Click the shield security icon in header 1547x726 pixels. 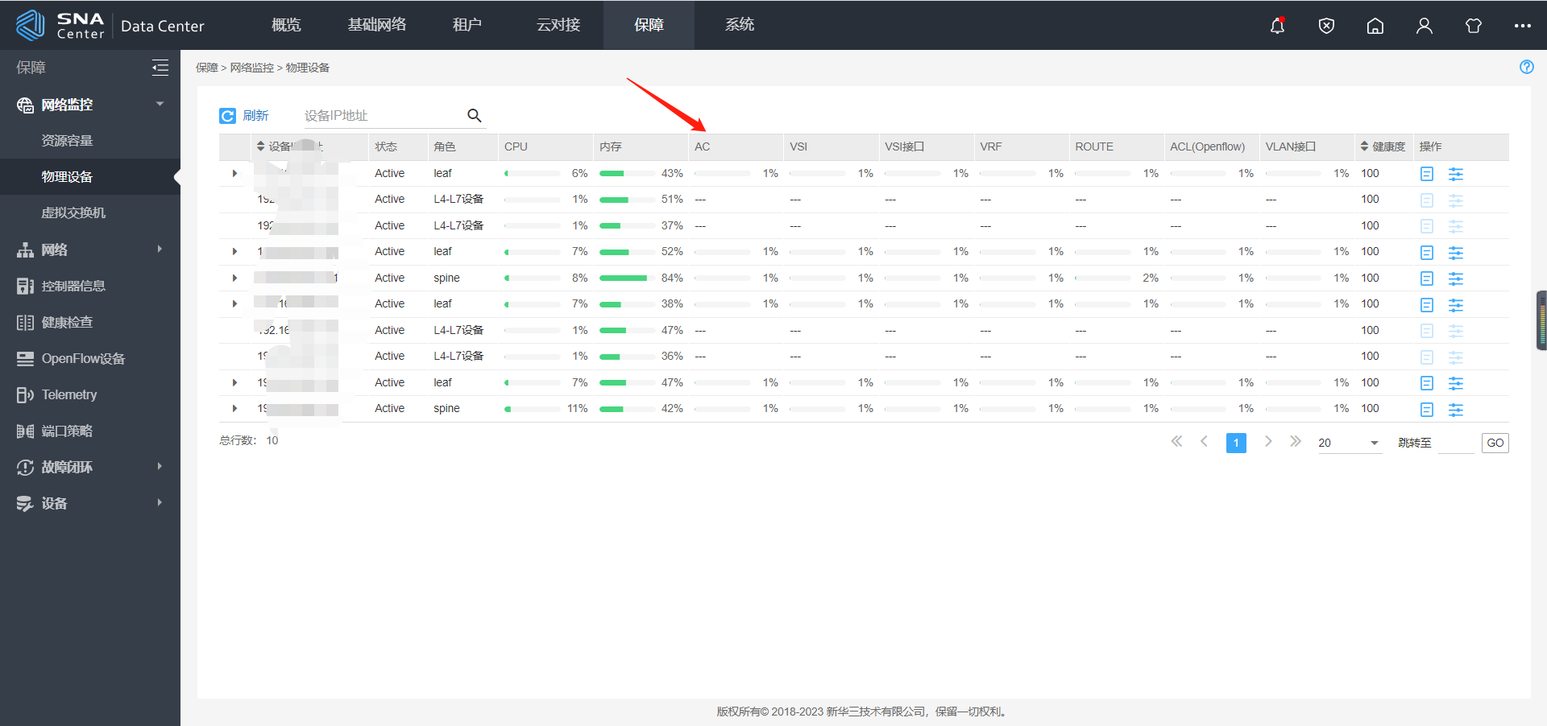[x=1326, y=26]
